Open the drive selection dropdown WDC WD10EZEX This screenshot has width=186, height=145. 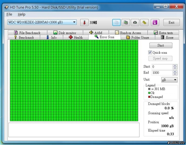click(x=42, y=22)
